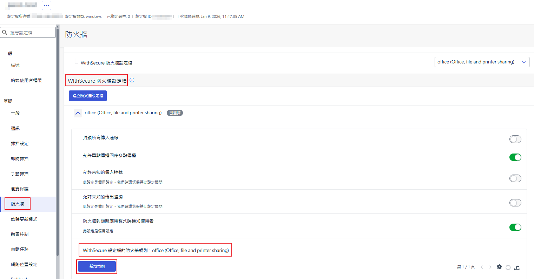Click the 第 1 / 1 頁 page indicator
The width and height of the screenshot is (534, 279).
click(x=466, y=267)
